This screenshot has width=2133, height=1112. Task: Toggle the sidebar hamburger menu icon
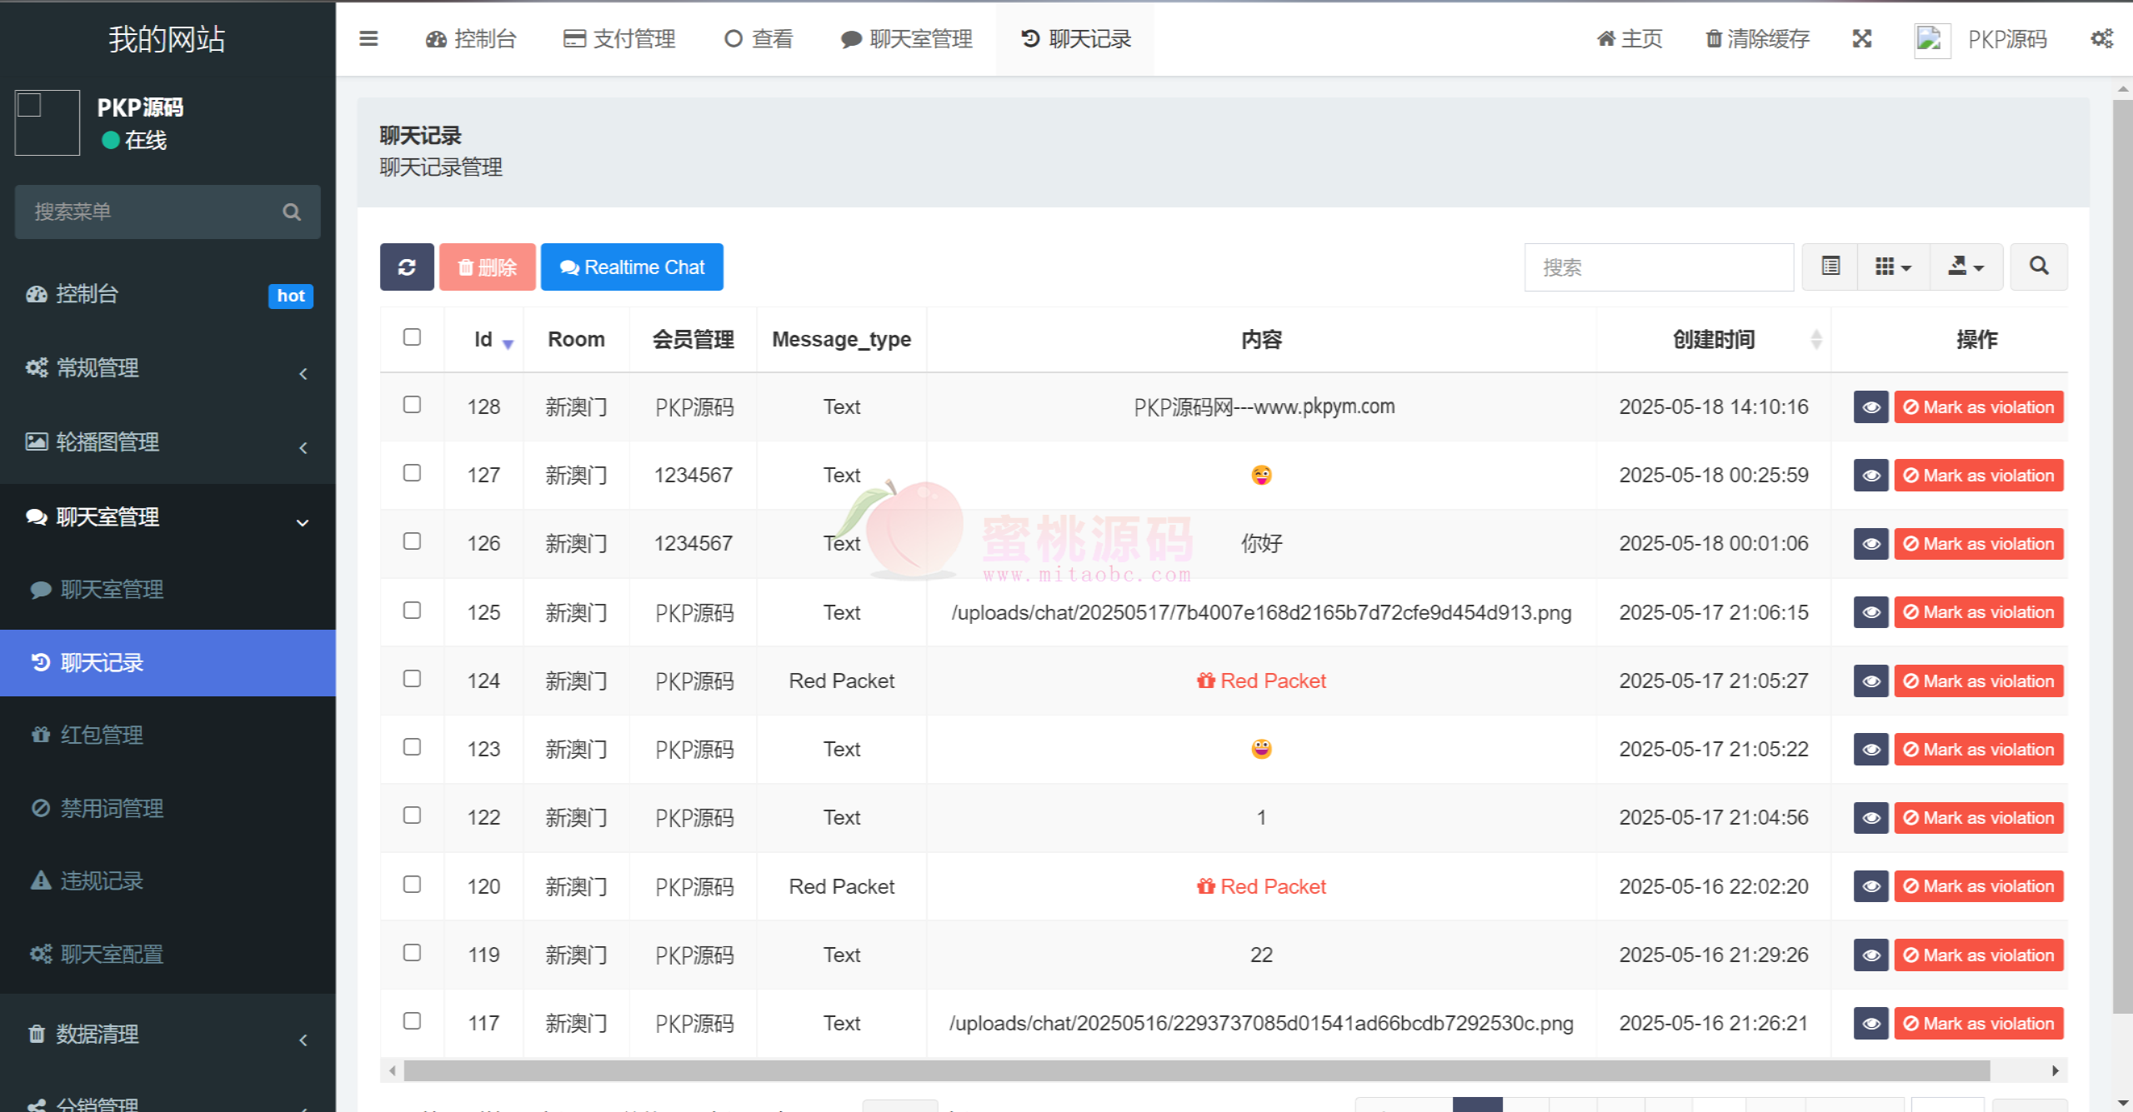click(368, 38)
